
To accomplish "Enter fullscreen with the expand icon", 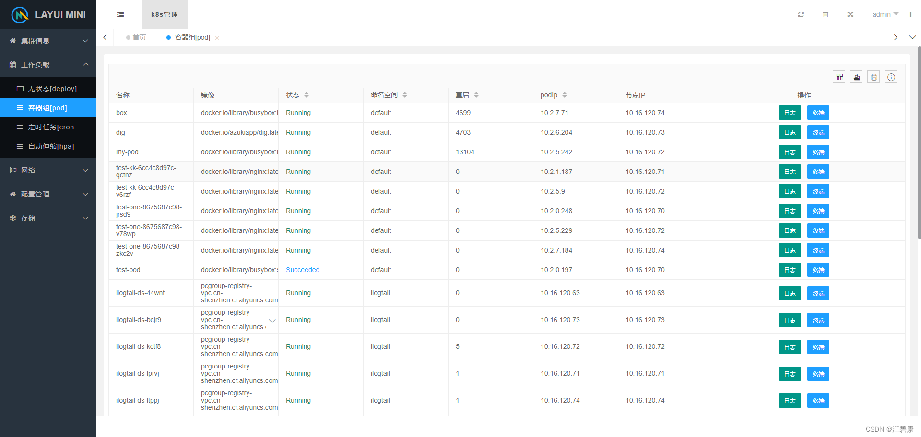I will (850, 14).
